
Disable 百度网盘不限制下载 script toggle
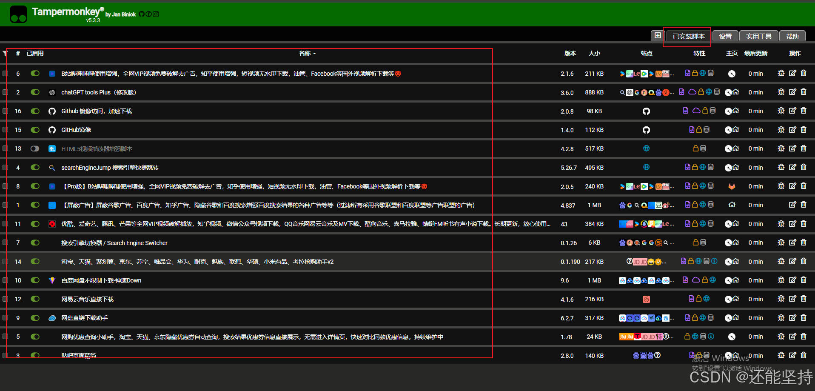click(x=35, y=280)
